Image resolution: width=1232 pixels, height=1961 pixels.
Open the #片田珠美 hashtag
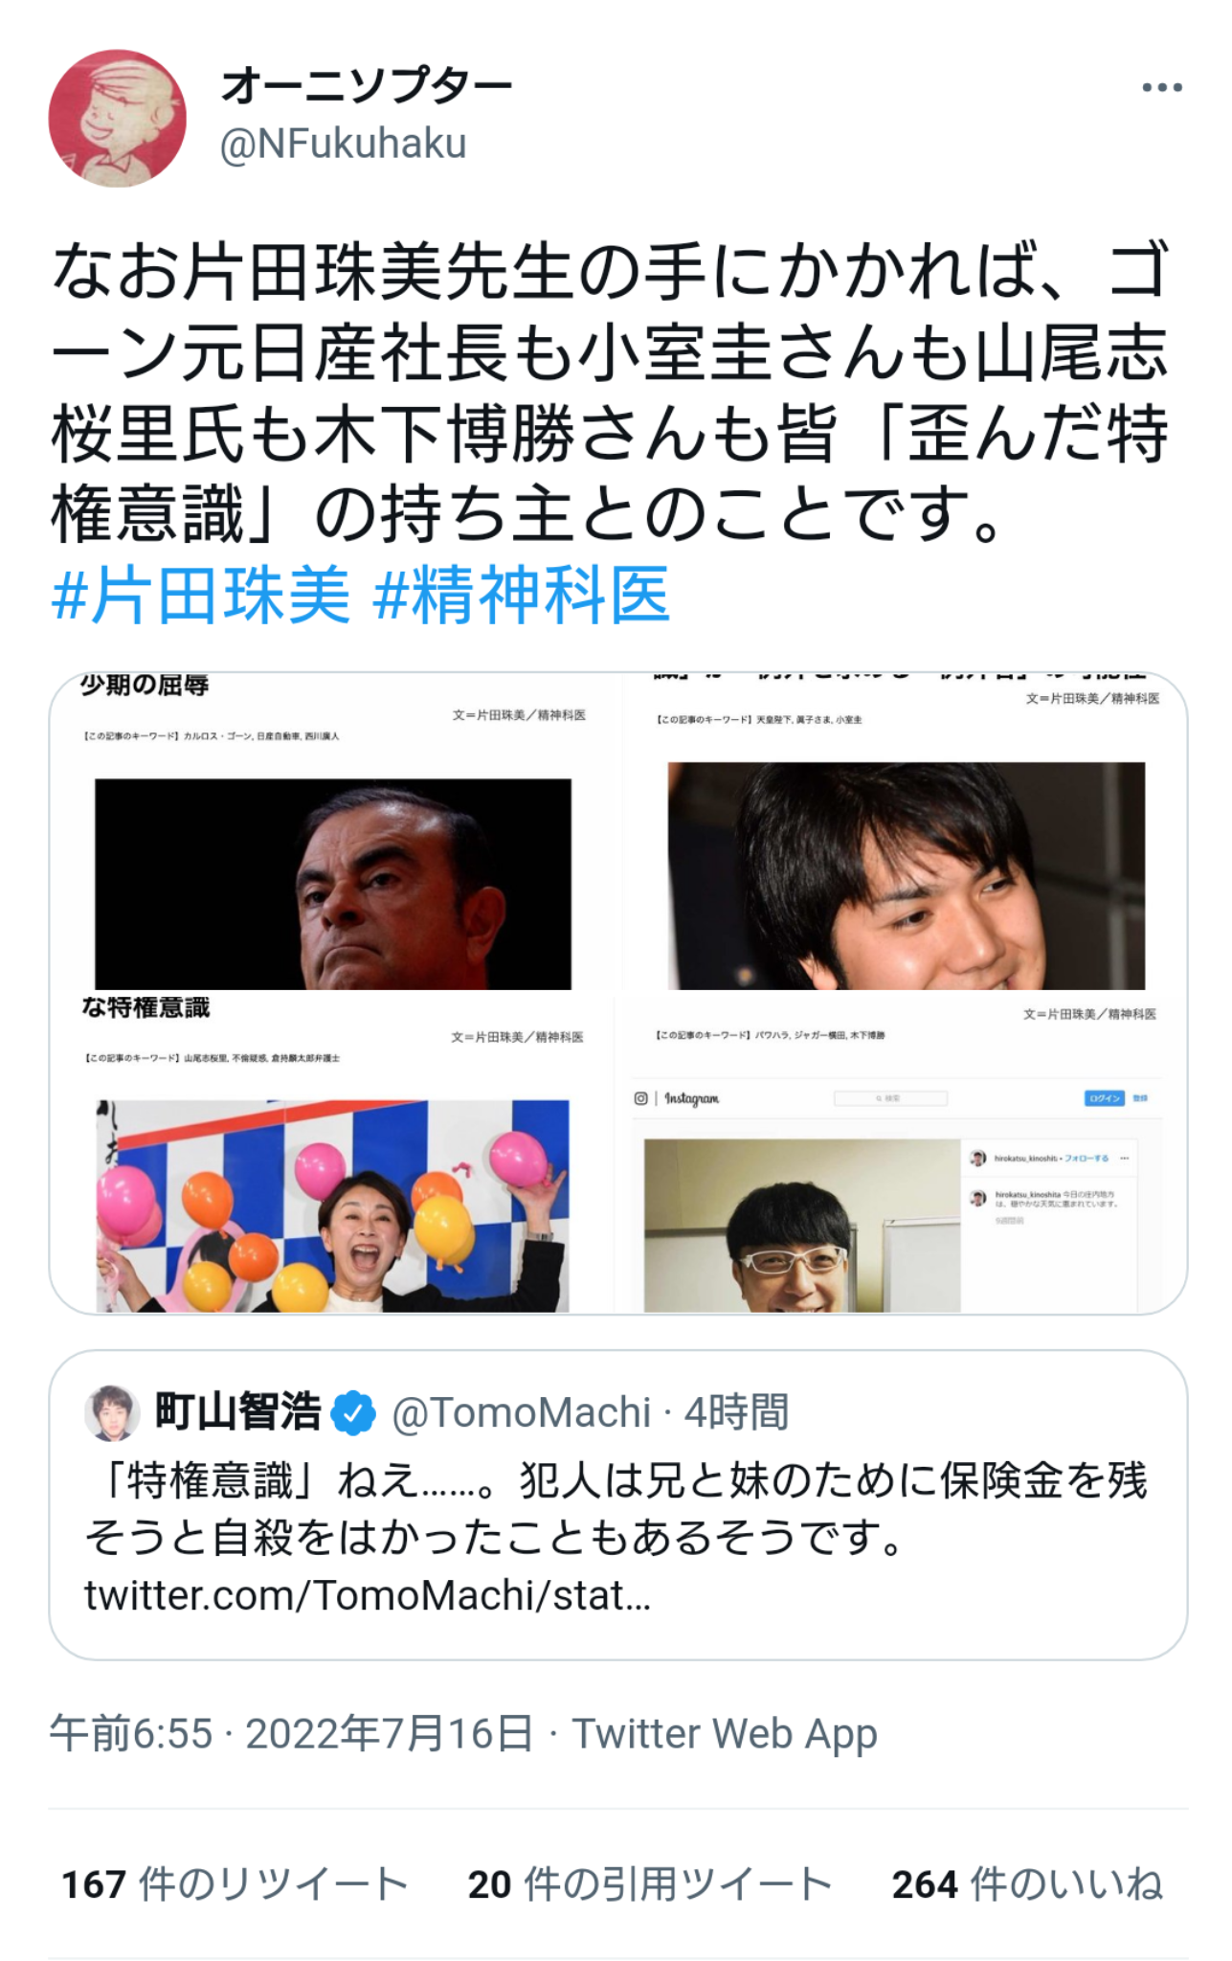(200, 596)
